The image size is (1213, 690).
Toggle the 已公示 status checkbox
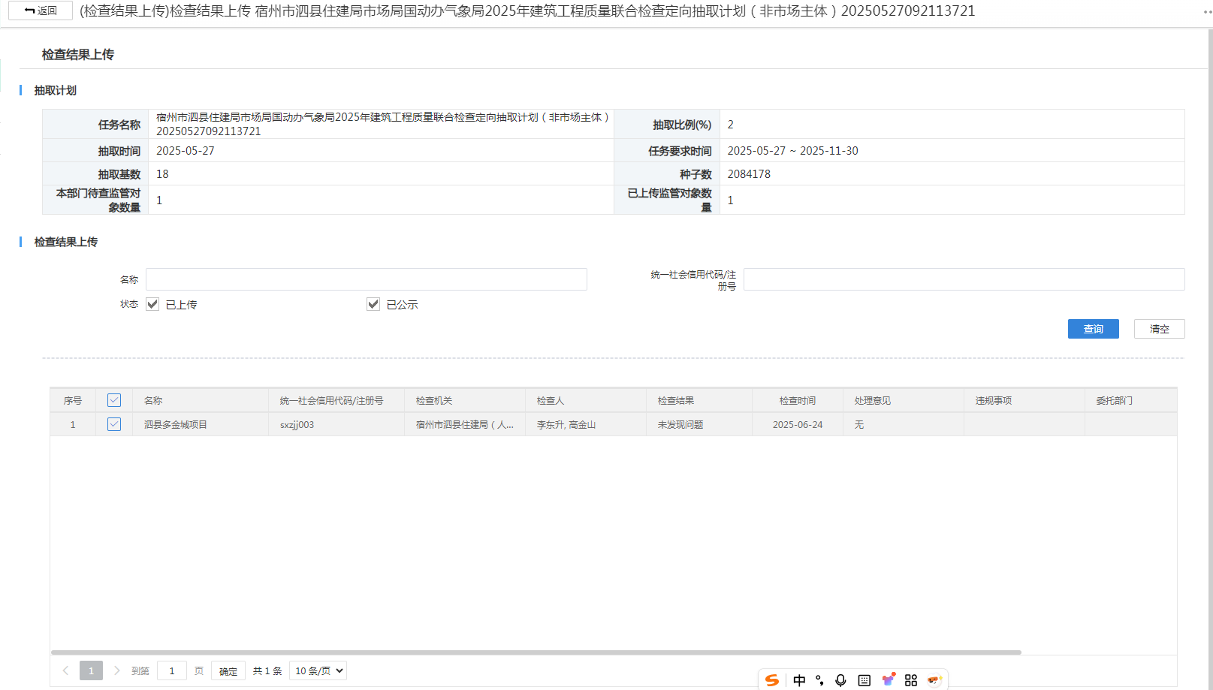(373, 304)
